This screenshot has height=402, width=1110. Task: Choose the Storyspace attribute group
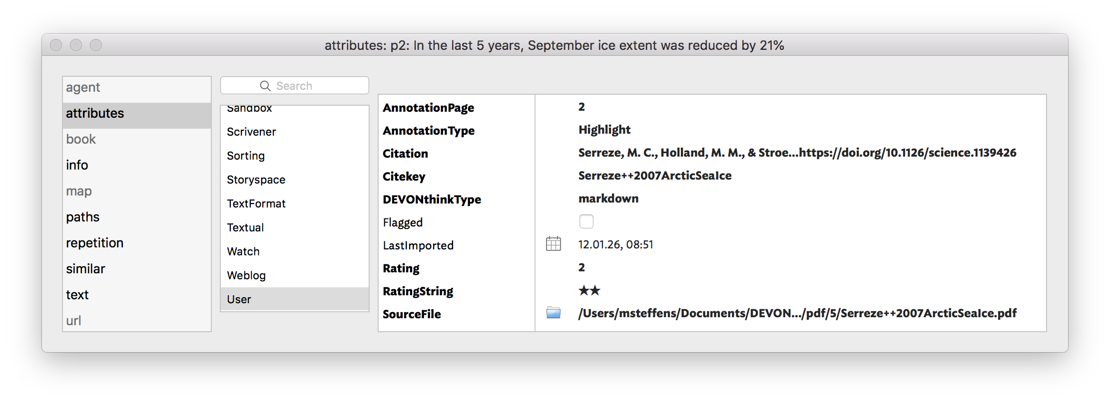coord(256,180)
